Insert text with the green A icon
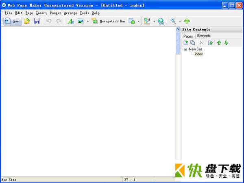The image size is (244, 183). pos(71,21)
